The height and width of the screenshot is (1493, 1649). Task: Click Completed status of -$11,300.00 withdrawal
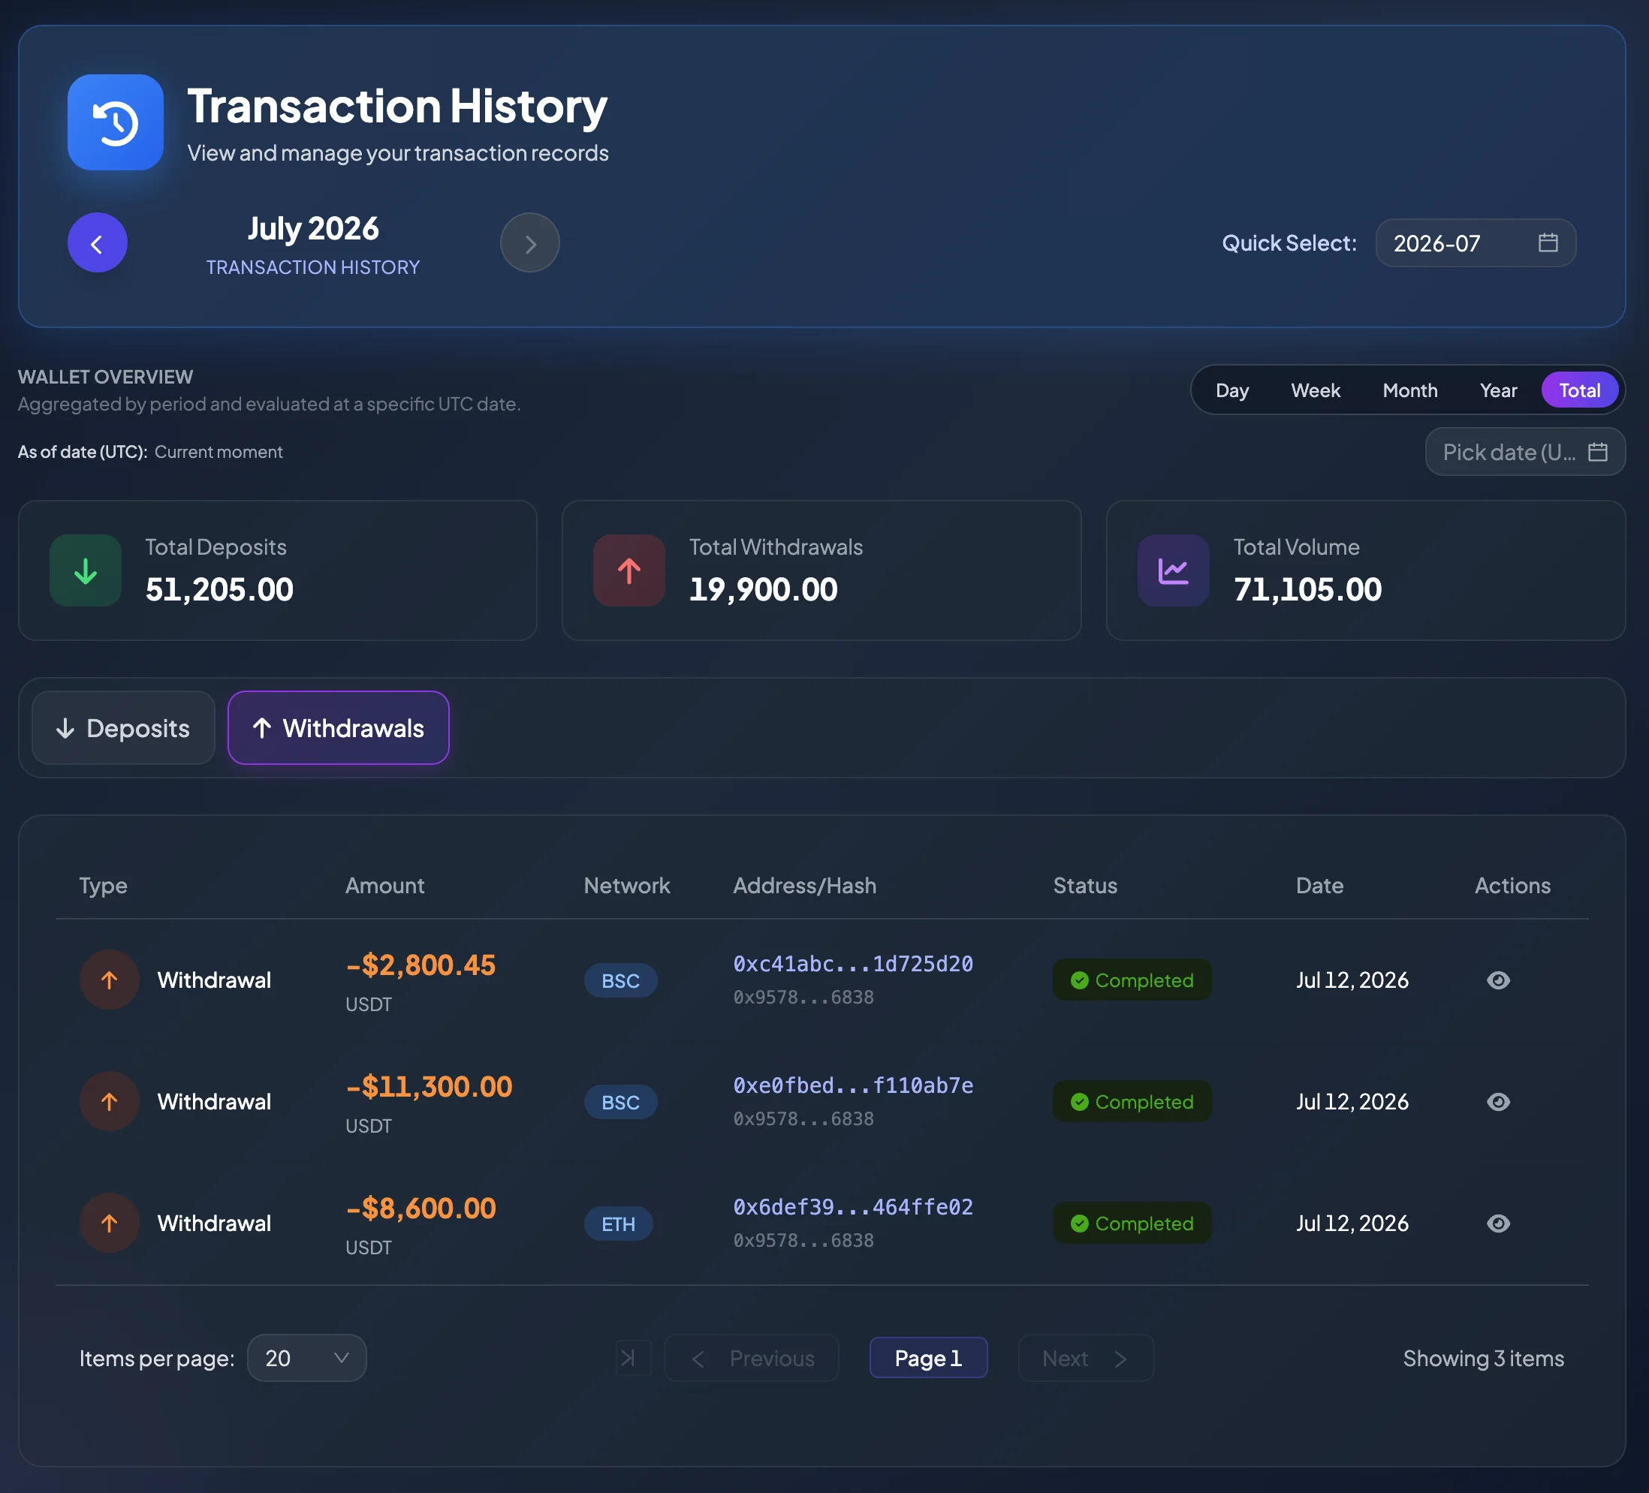1132,1102
